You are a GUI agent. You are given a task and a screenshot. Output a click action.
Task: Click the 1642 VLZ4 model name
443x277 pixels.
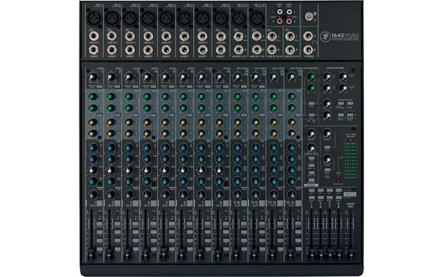[345, 35]
